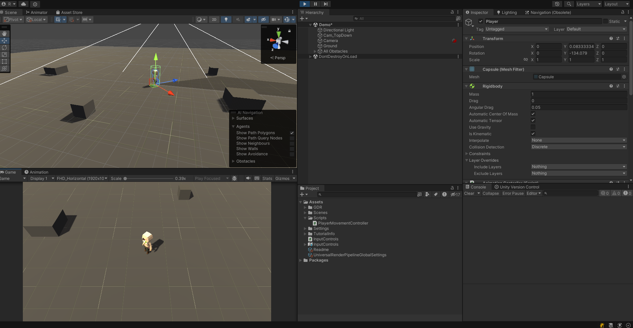633x328 pixels.
Task: Switch to the Unity Version Control tab
Action: click(x=517, y=187)
